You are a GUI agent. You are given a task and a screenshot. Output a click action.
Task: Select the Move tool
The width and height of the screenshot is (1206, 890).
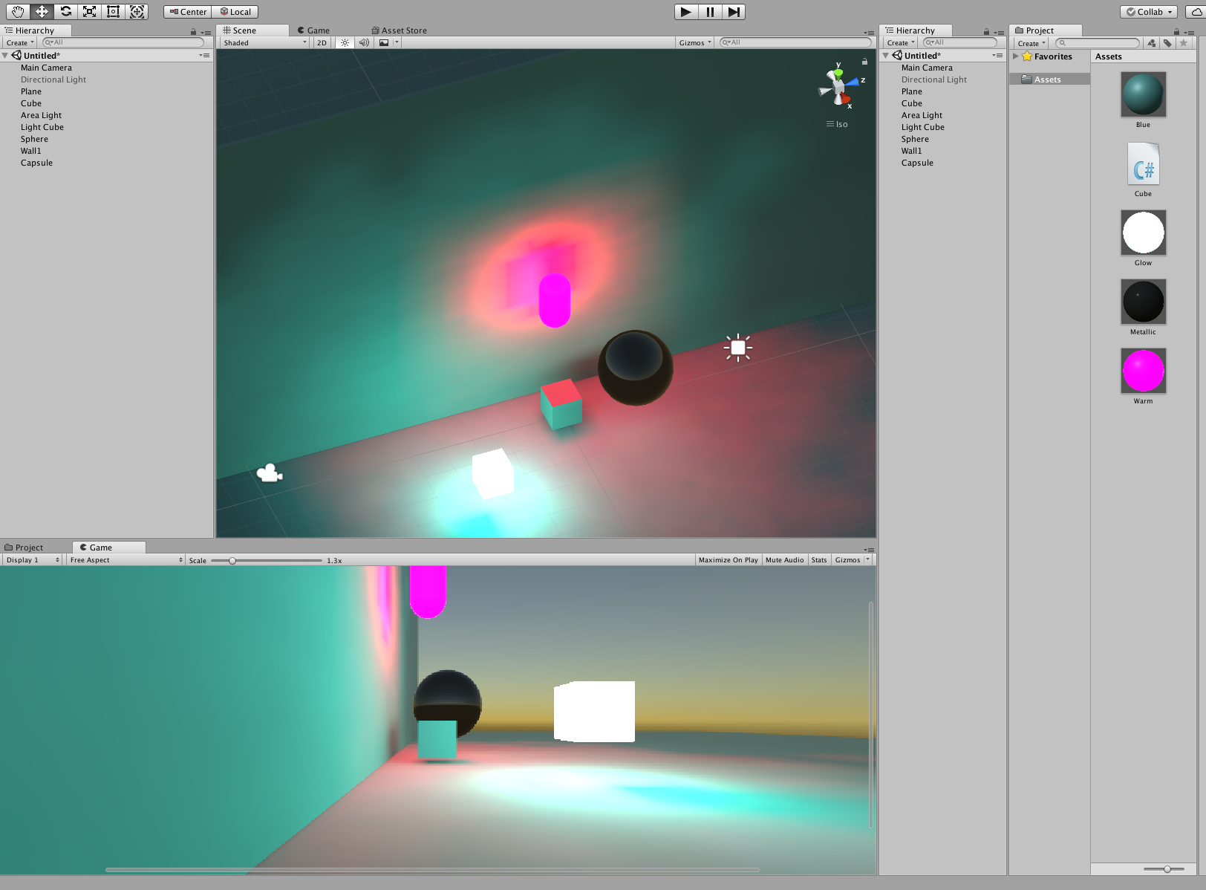coord(42,11)
